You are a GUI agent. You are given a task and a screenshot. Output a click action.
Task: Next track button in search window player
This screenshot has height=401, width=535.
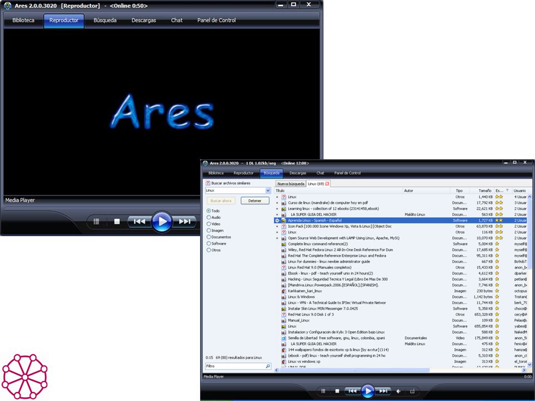383,391
